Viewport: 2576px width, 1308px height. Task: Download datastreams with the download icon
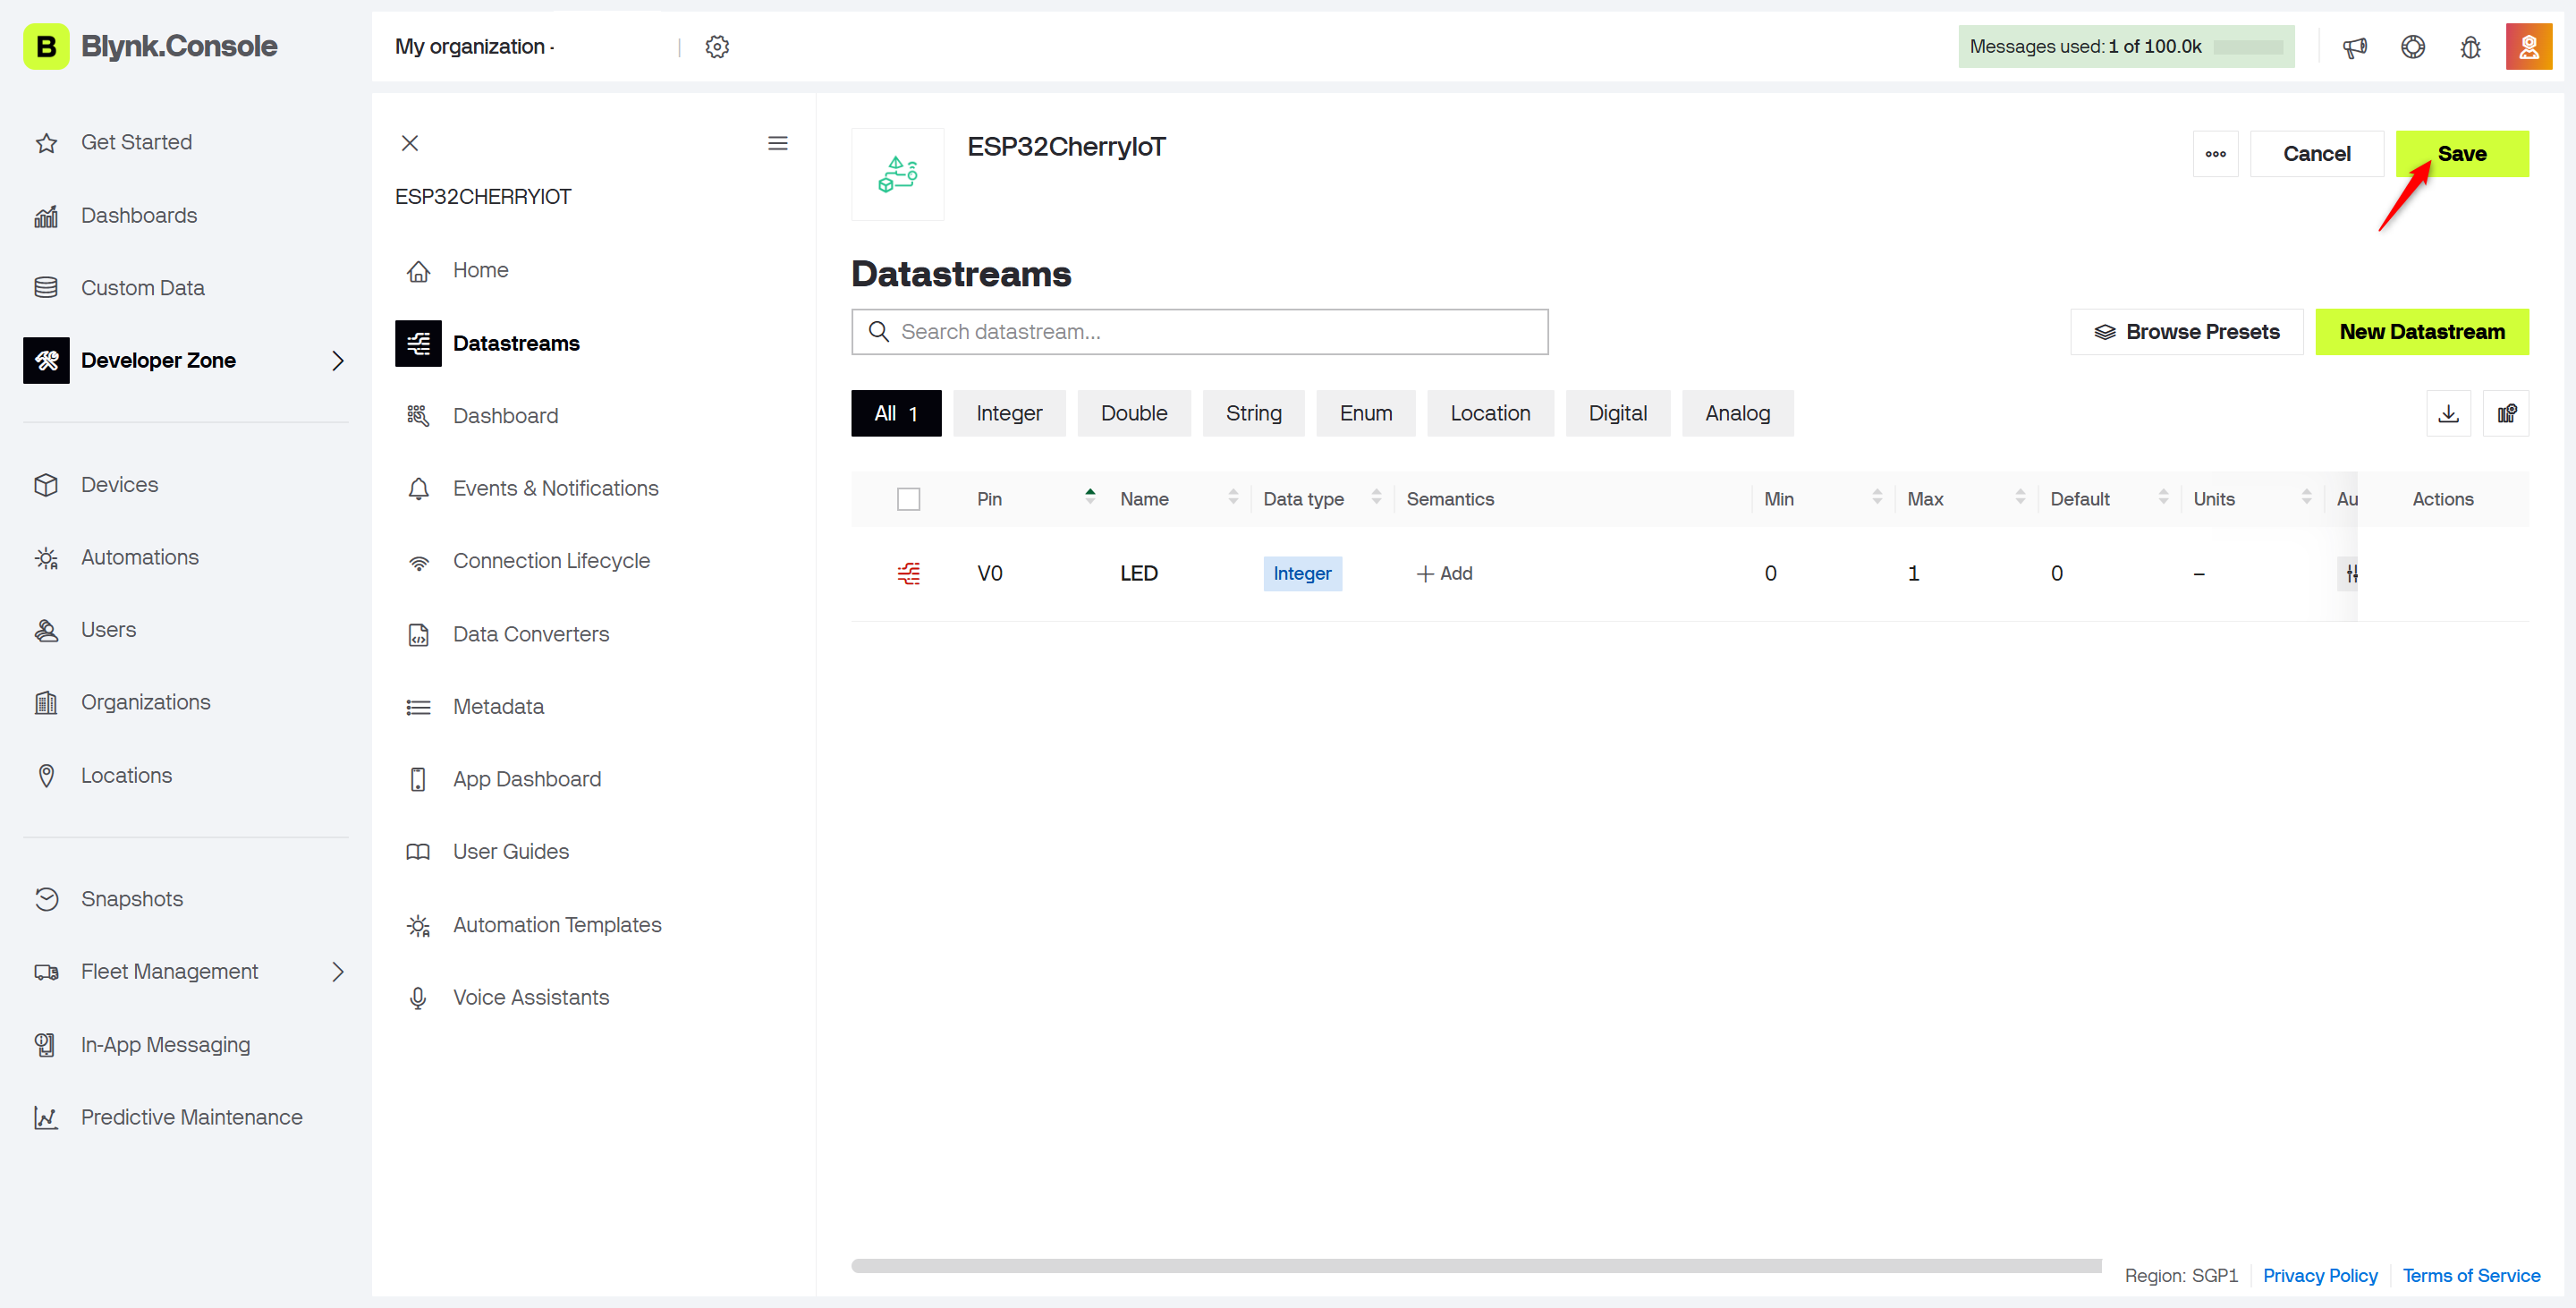pos(2448,413)
